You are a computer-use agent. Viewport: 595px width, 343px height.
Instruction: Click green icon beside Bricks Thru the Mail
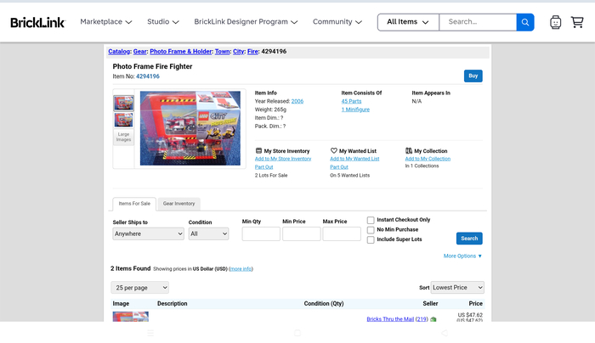click(x=433, y=319)
